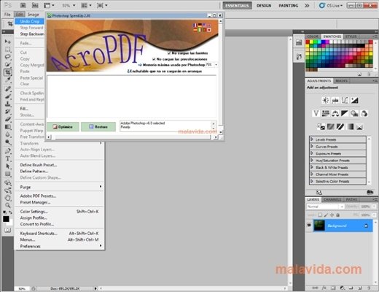Switch to Design workspace
This screenshot has width=379, height=292.
264,5
